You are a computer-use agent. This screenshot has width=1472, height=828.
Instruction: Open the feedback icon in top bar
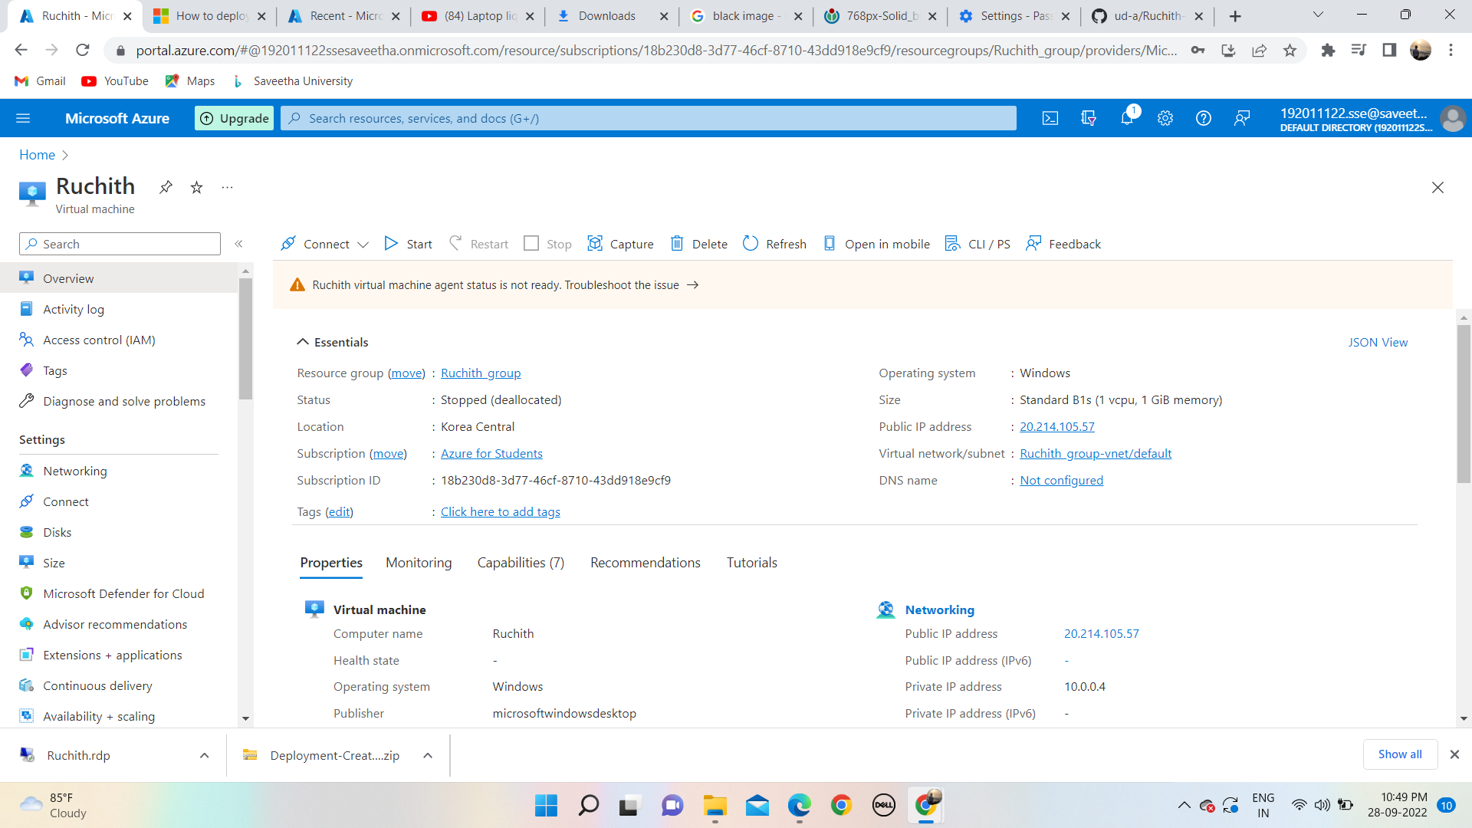coord(1242,118)
